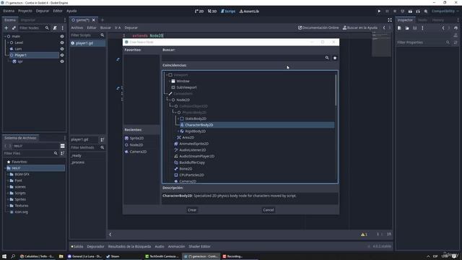Click the favorite star icon in dialog
Viewport: 462px width, 260px height.
(335, 58)
